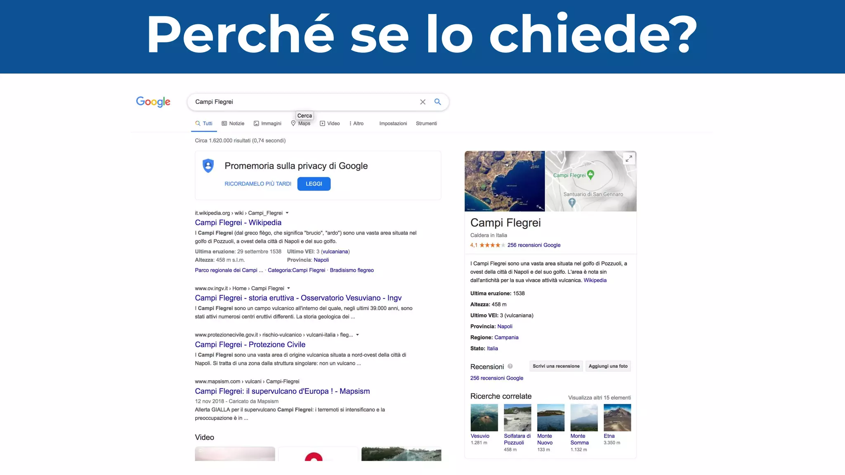The width and height of the screenshot is (845, 475).
Task: Open the Stato Italia link
Action: pyautogui.click(x=492, y=348)
